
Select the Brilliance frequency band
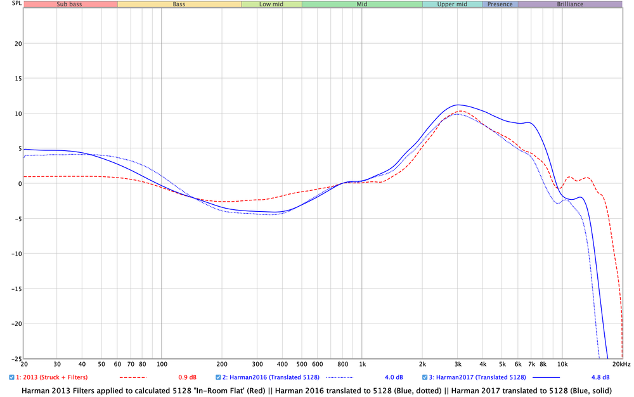pyautogui.click(x=570, y=4)
